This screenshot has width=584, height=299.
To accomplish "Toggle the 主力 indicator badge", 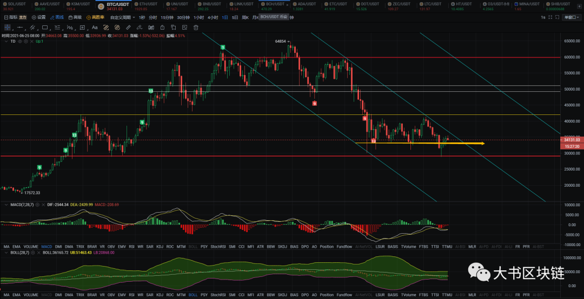I will pyautogui.click(x=23, y=17).
